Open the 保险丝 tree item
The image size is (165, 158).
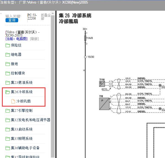tap(16, 45)
